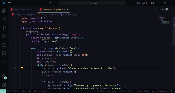Image resolution: width=175 pixels, height=93 pixels.
Task: Toggle the primary side bar layout button
Action: pyautogui.click(x=139, y=3)
